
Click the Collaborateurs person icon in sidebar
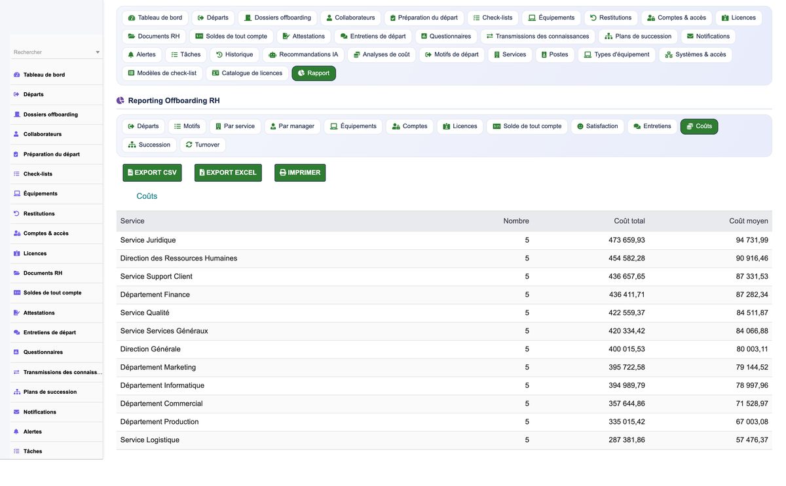coord(17,134)
